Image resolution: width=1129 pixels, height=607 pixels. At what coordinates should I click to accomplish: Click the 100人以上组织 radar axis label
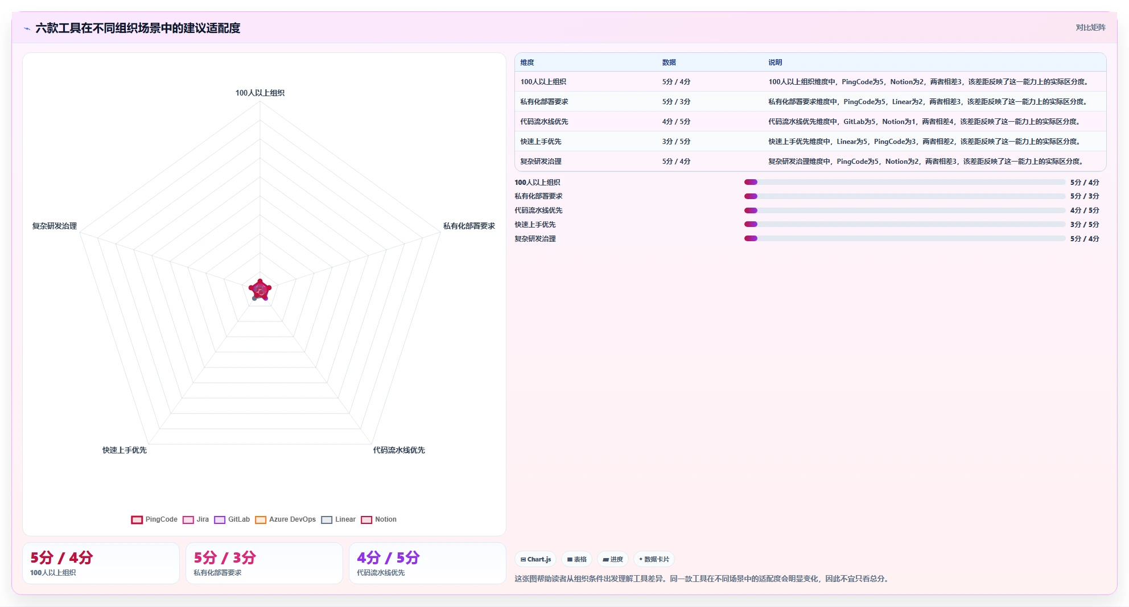point(260,93)
